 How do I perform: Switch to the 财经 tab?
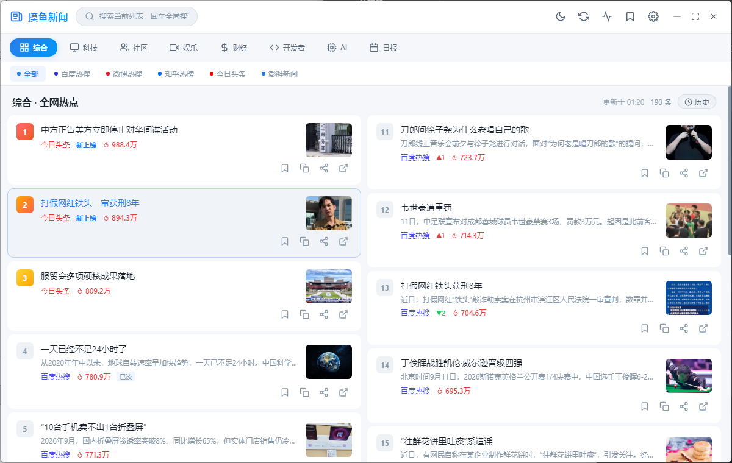click(x=234, y=48)
